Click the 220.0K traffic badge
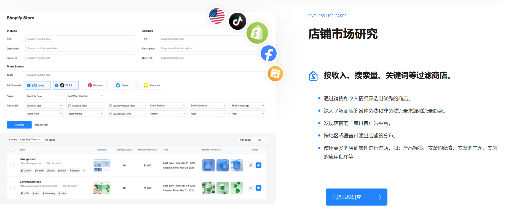 pos(26,171)
